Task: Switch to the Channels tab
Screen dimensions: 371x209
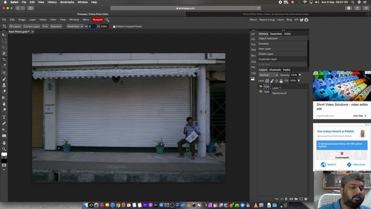Action: 275,70
